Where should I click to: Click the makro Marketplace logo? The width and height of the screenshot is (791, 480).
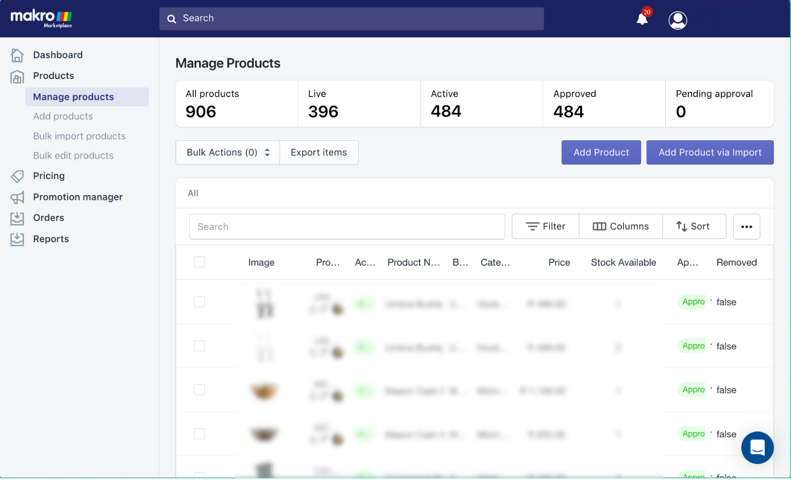[41, 19]
